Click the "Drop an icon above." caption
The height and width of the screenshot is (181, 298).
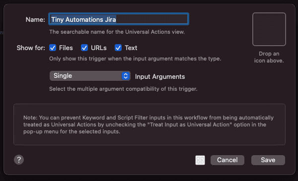tap(269, 57)
